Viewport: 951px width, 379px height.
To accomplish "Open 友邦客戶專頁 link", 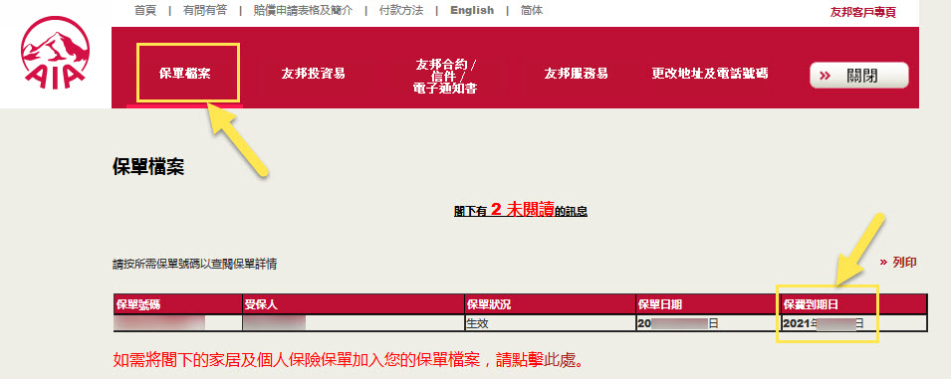I will coord(862,12).
